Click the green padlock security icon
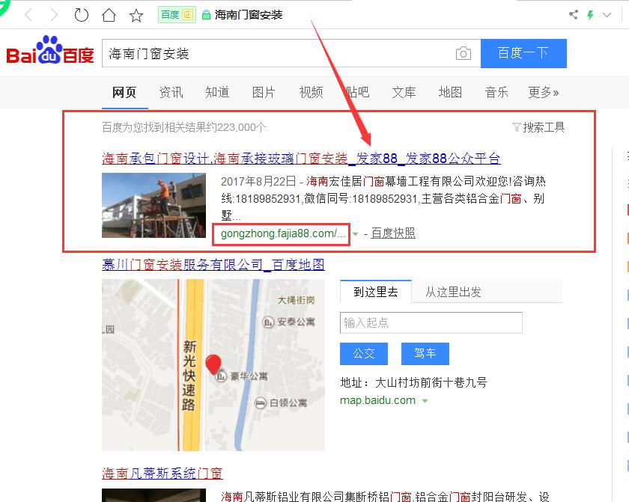629x502 pixels. click(206, 15)
